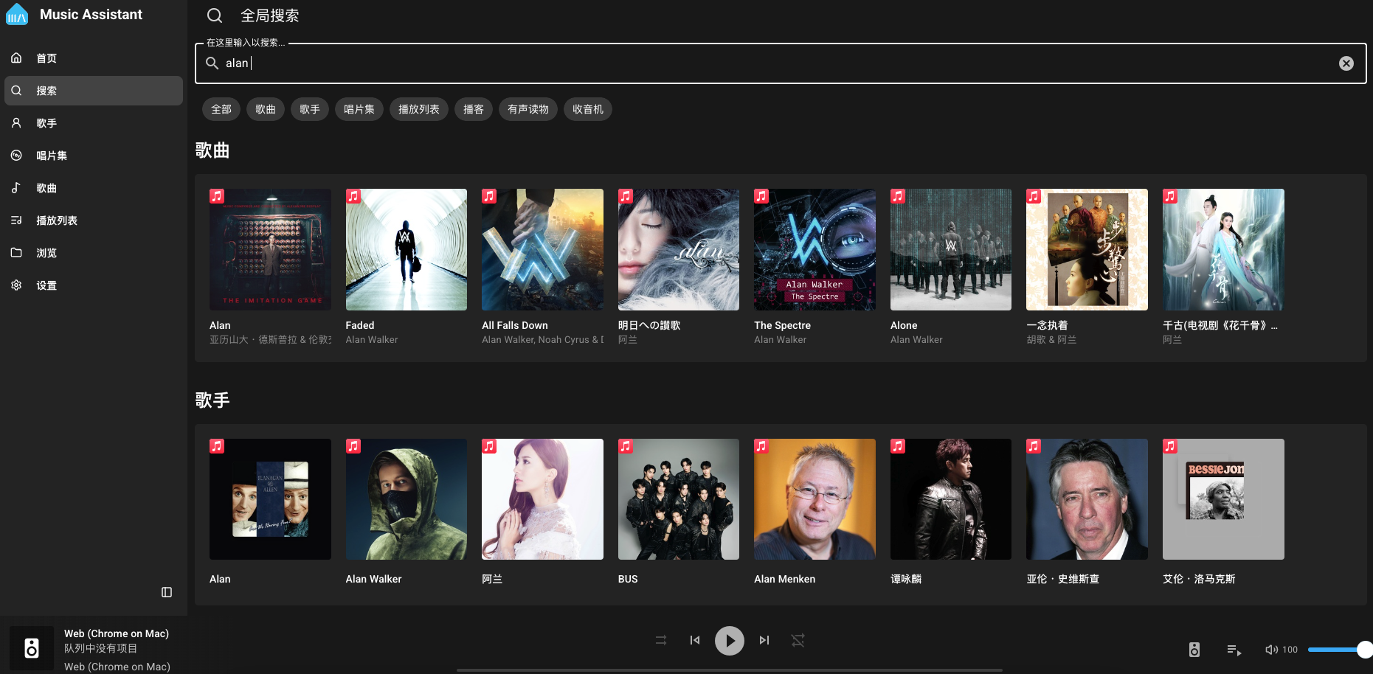Collapse the sidebar panel
This screenshot has height=674, width=1373.
[167, 592]
